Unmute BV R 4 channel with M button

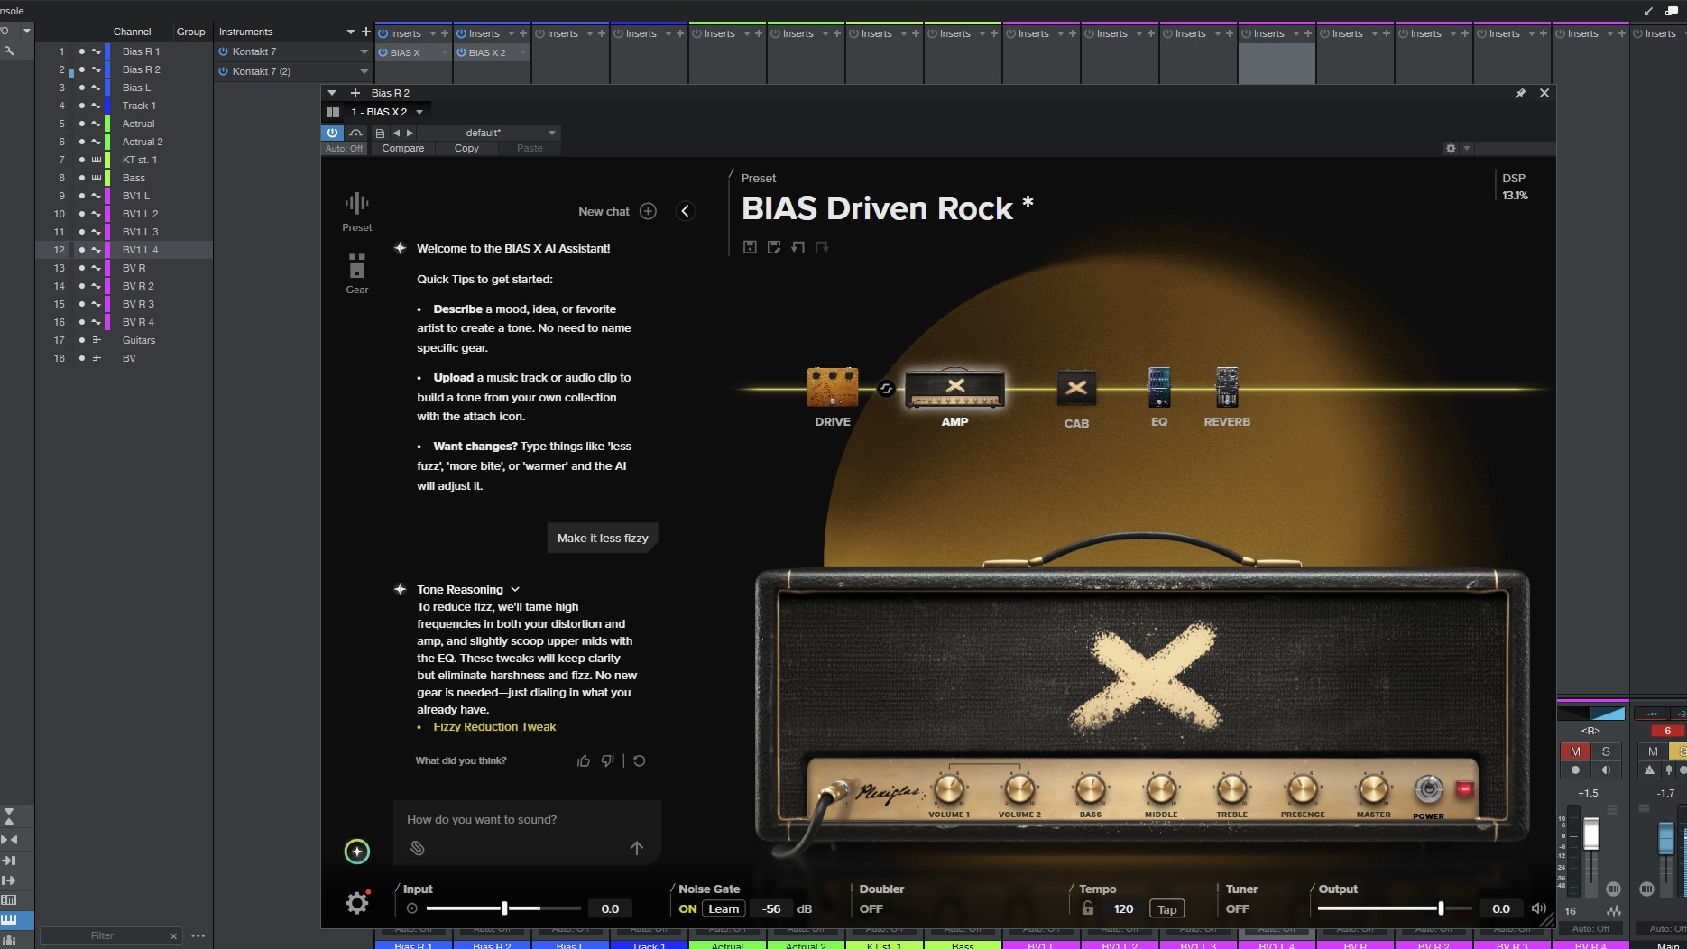(1575, 751)
